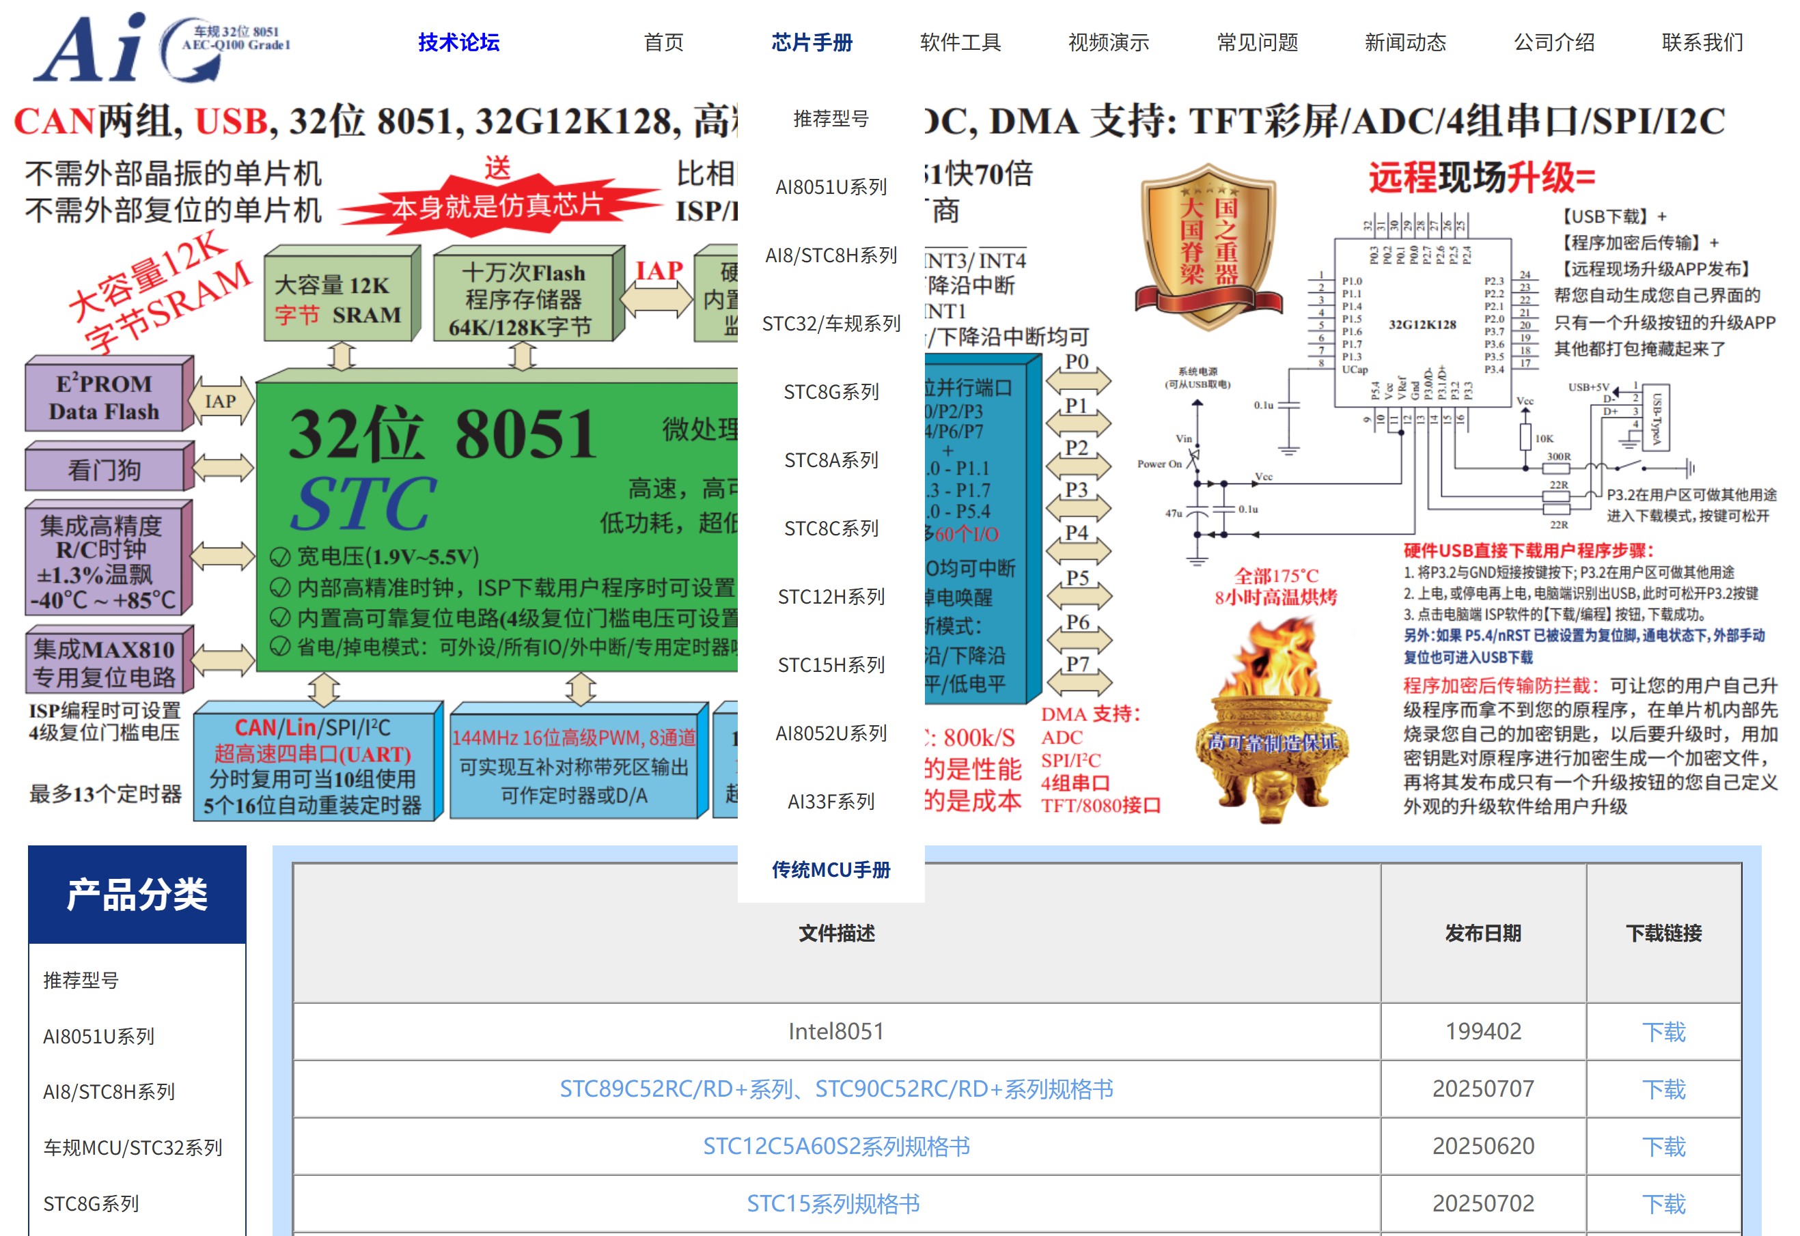Open 新闻动态 menu item
Screen dimensions: 1800x1236
click(x=1405, y=42)
